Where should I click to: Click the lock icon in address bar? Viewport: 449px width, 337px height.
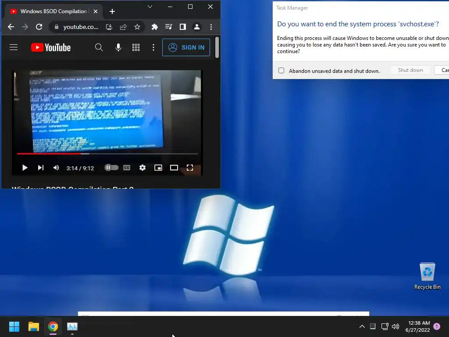pos(57,27)
